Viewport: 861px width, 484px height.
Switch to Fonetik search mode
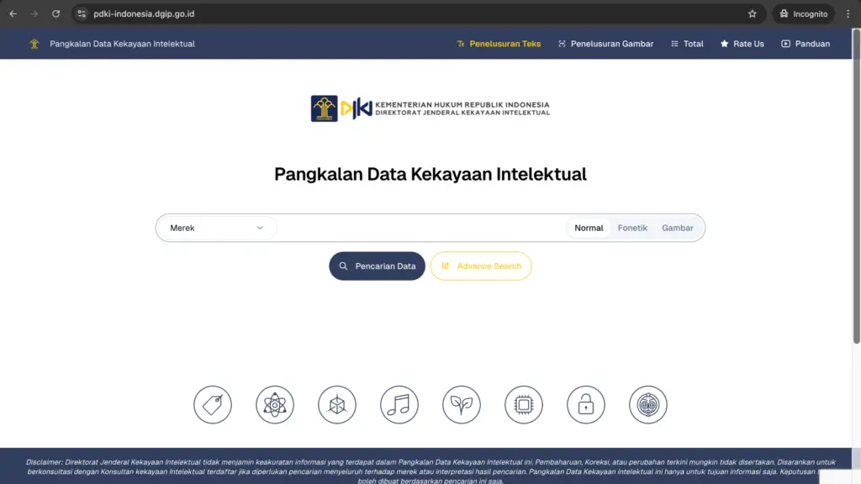[632, 228]
